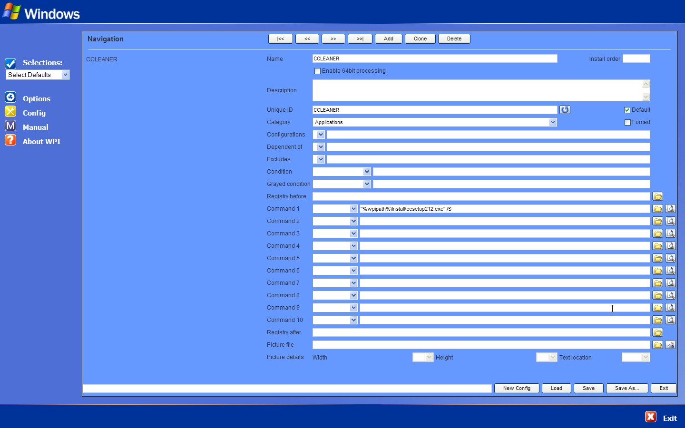Click the magnifier icon for Command 5
Image resolution: width=685 pixels, height=428 pixels.
coord(670,258)
